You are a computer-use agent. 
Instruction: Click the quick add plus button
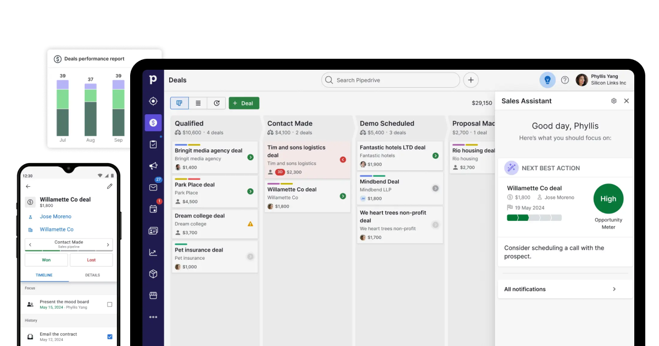[x=471, y=80]
